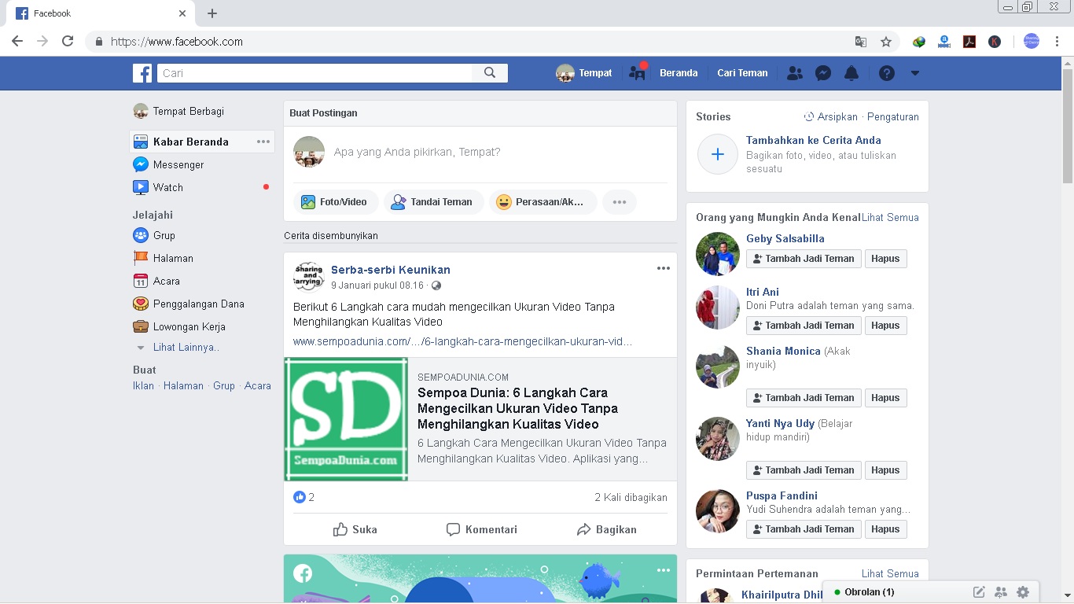Open the account dropdown arrow in header

point(914,73)
